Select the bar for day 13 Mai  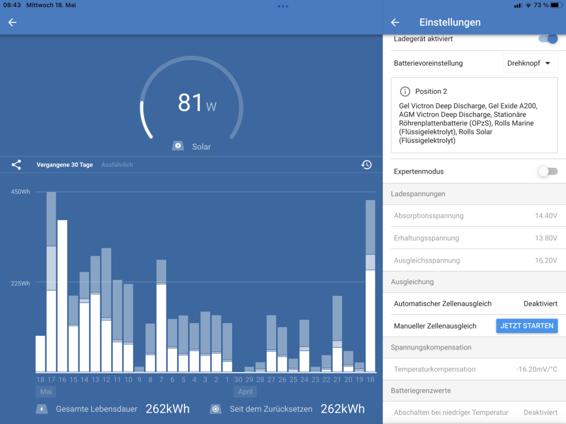pyautogui.click(x=95, y=314)
